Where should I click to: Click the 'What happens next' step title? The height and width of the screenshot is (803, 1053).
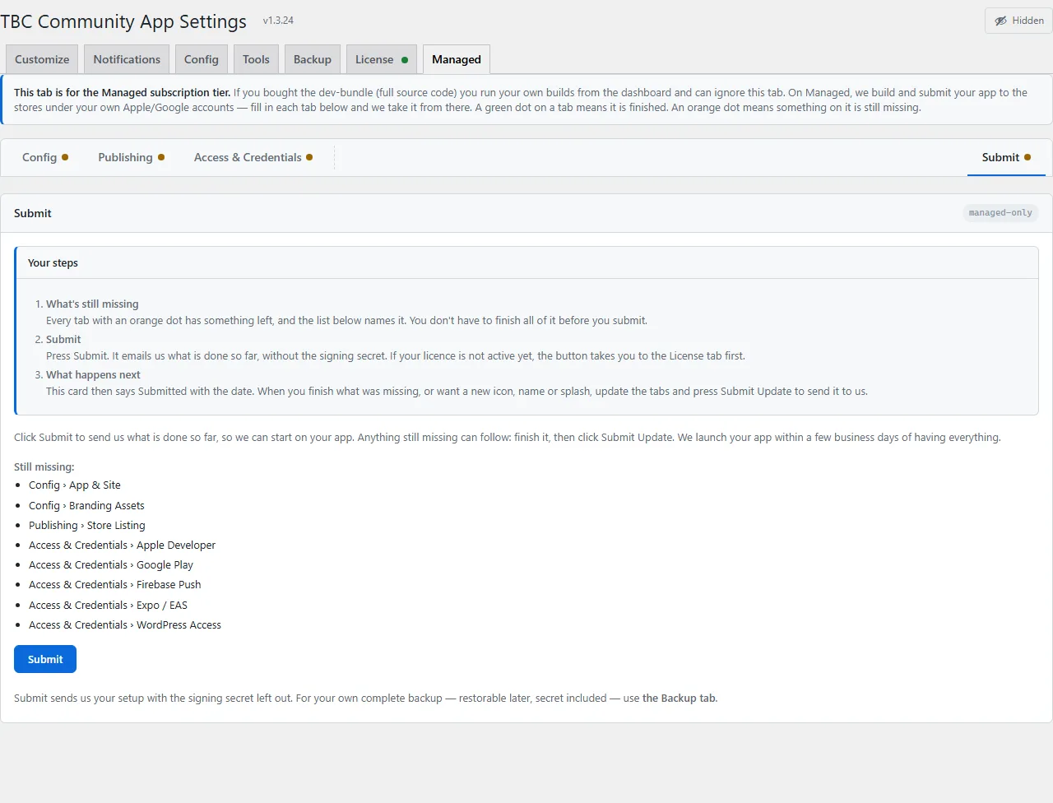point(93,374)
